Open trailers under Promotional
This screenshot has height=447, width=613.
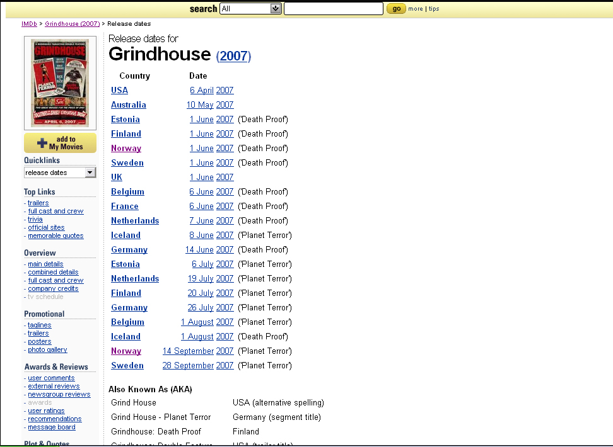[x=38, y=334]
